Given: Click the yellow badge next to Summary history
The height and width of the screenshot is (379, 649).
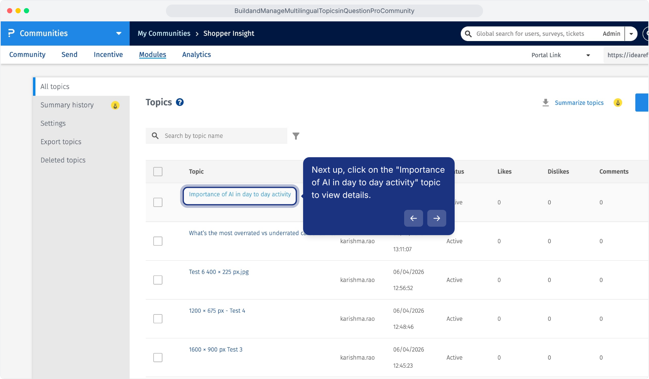Looking at the screenshot, I should (x=115, y=105).
